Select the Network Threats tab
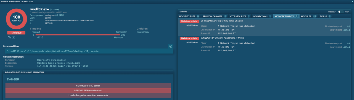354x100 pixels. coord(286,16)
